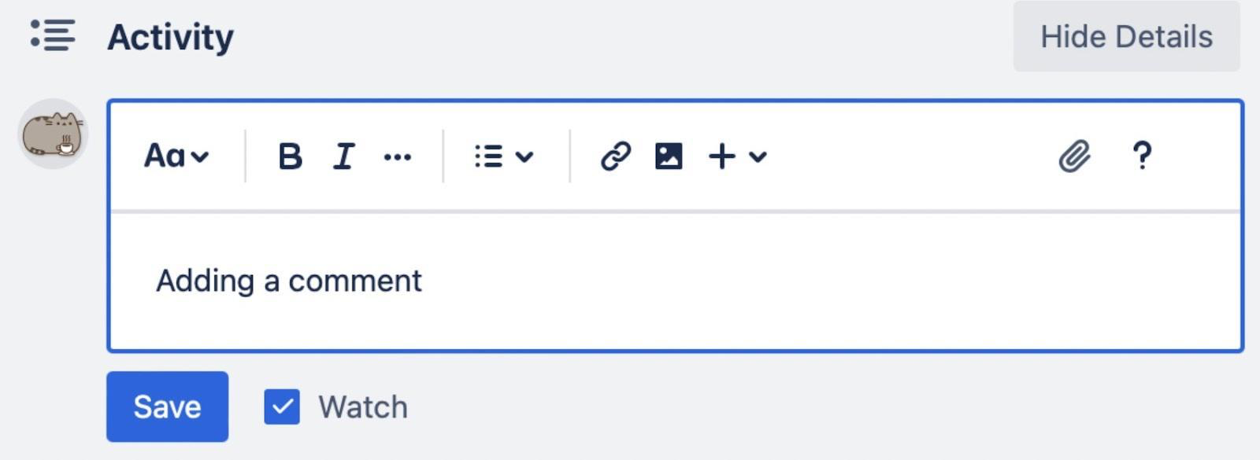The height and width of the screenshot is (460, 1260).
Task: Open editor help question mark
Action: tap(1141, 156)
